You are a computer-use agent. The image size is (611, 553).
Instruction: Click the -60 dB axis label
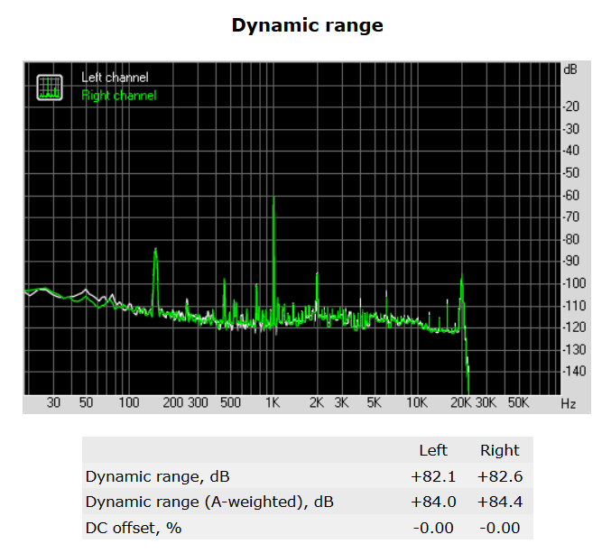(571, 195)
